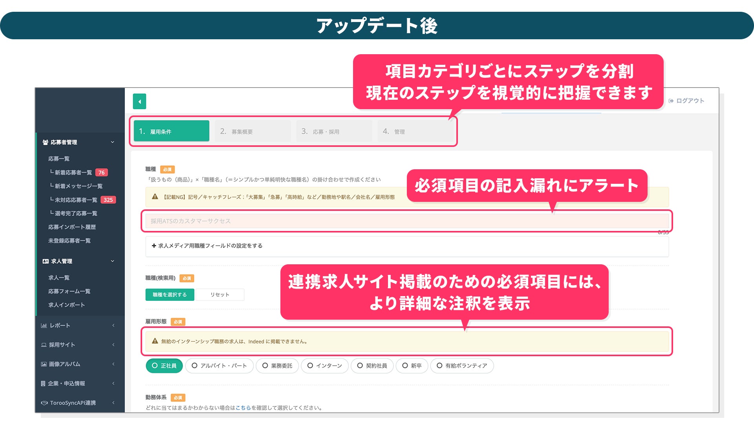The width and height of the screenshot is (754, 432).
Task: Click the 採用サイト laptop icon
Action: tap(44, 345)
